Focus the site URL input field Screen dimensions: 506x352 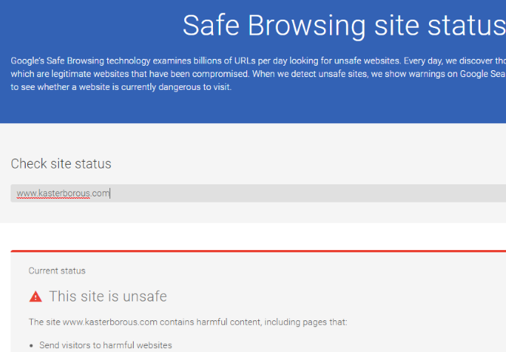point(258,193)
